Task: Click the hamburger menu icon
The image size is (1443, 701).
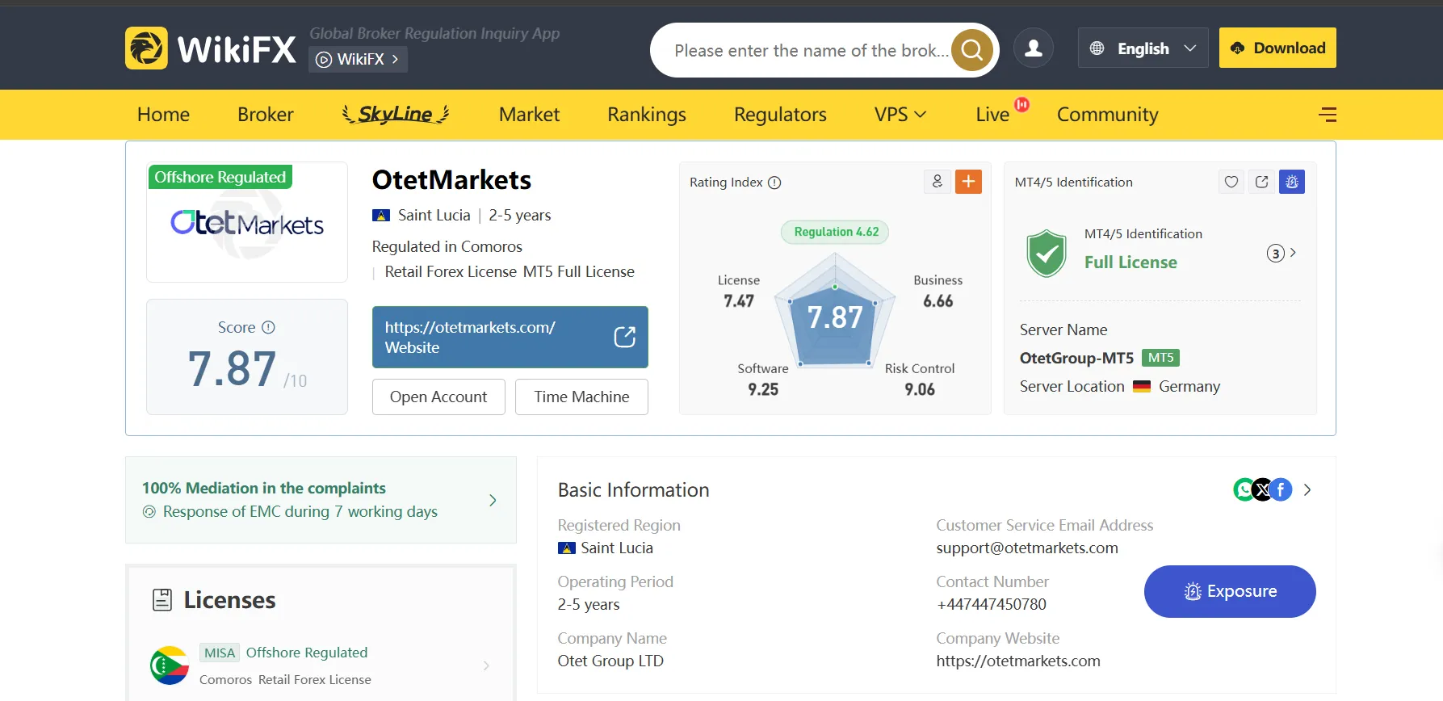Action: click(1327, 115)
